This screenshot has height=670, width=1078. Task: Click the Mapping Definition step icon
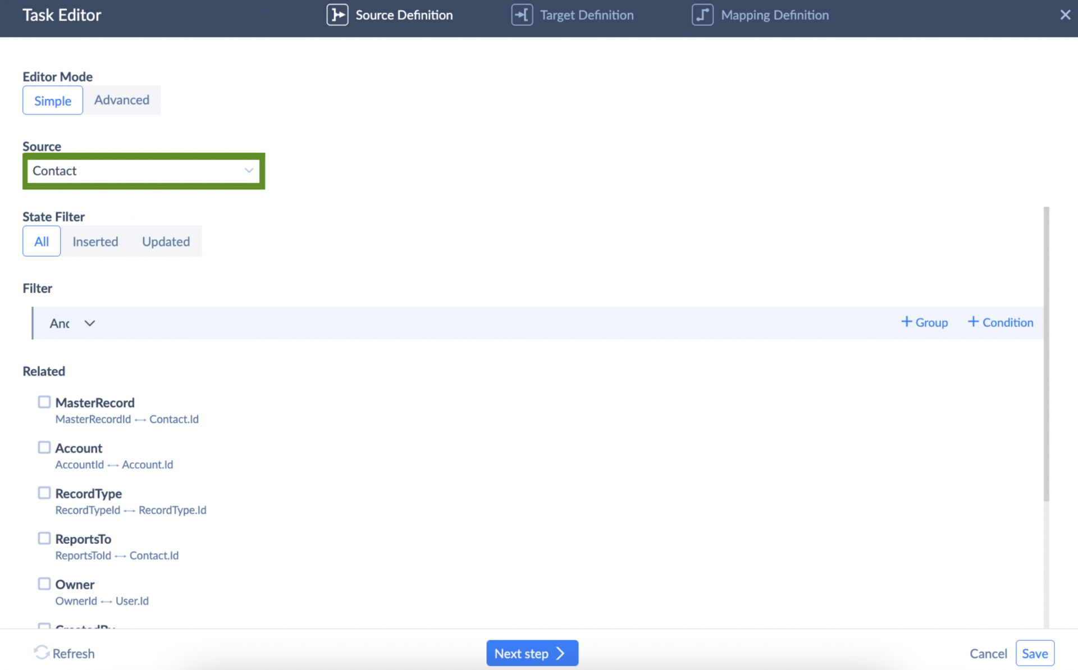(702, 15)
